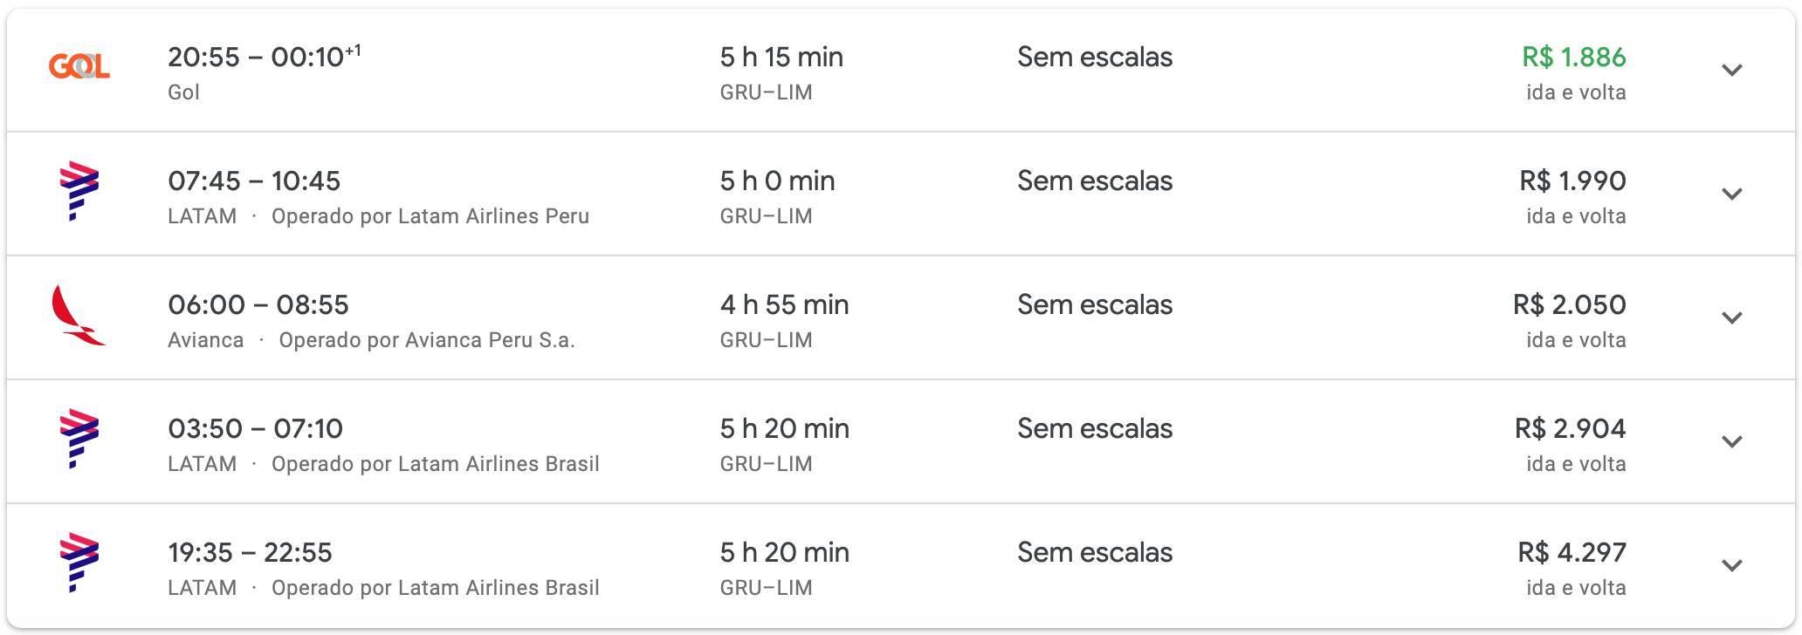The height and width of the screenshot is (635, 1802).
Task: Open the 06:00 – 08:55 flight row
Action: coord(901,317)
